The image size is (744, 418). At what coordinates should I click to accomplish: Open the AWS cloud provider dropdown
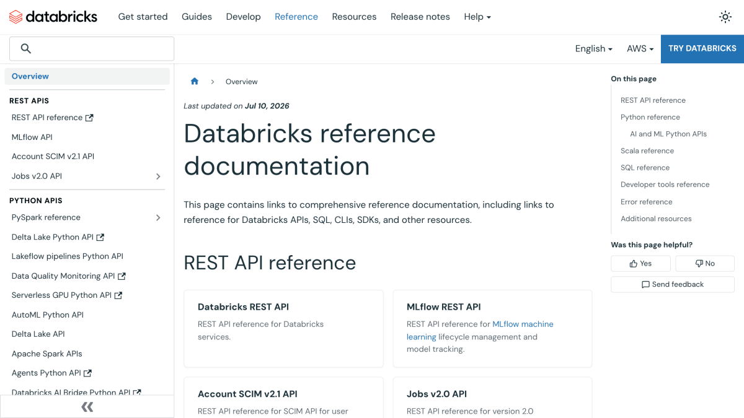(x=640, y=48)
